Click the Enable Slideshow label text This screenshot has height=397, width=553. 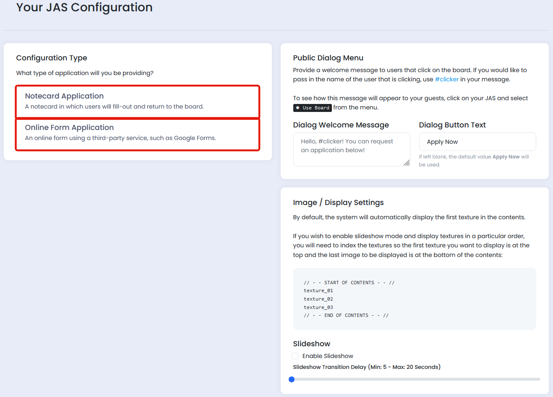[328, 356]
